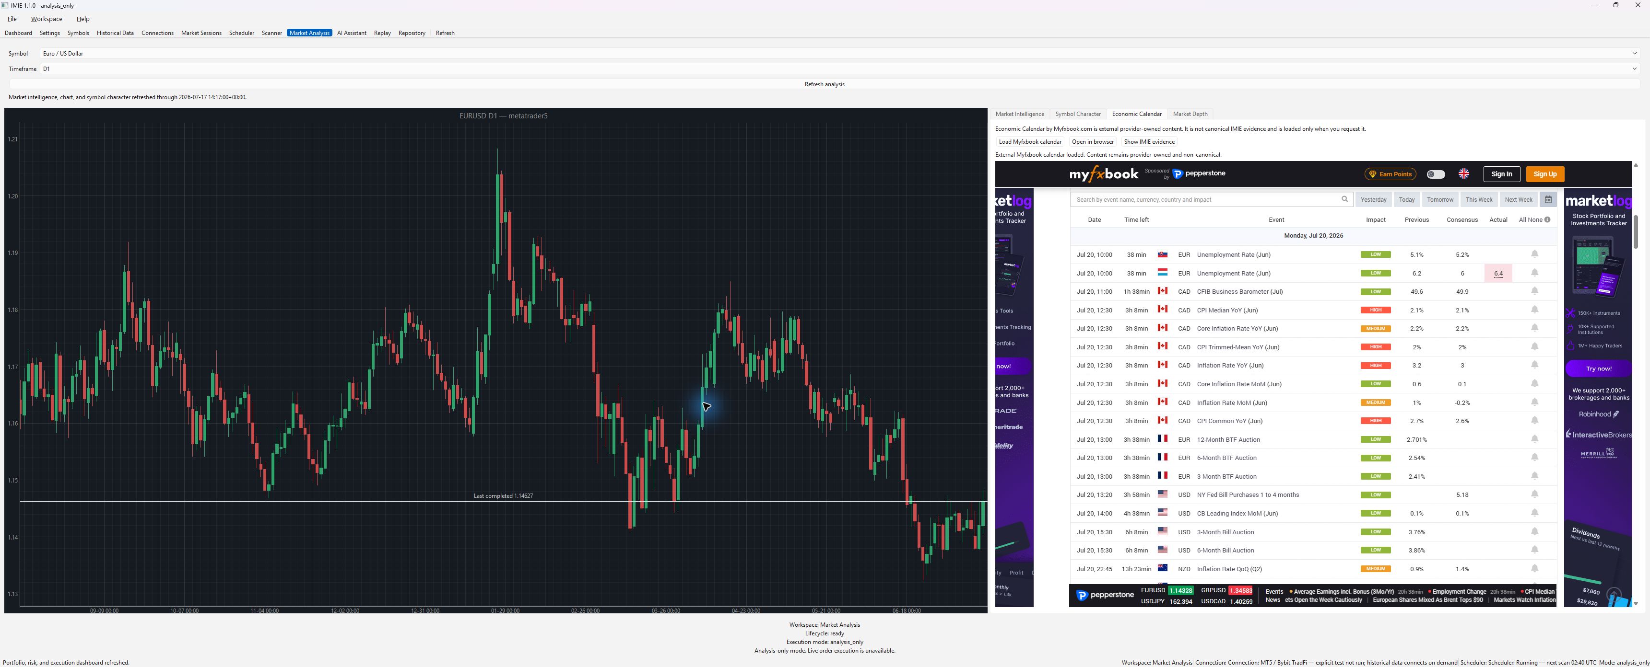The image size is (1650, 667).
Task: Toggle the dark mode switch on Myfxbook
Action: (x=1436, y=174)
